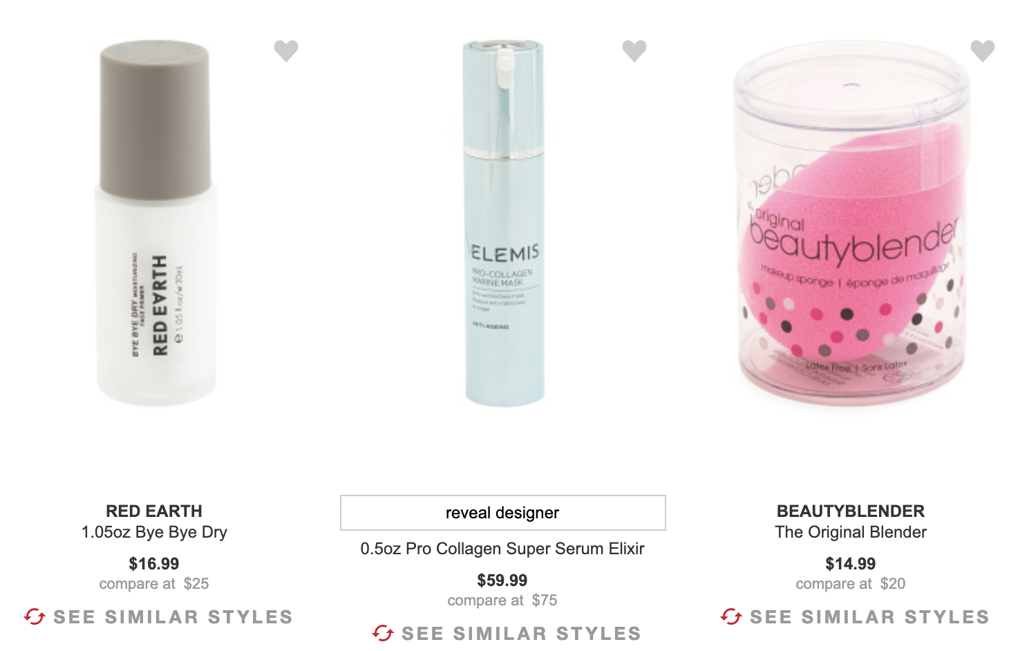Open the Red Earth primer product image
Screen dimensions: 1009x651
(x=155, y=223)
